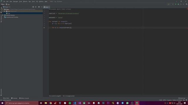
Task: Click the PASSWORD BRUTE FORCE ATTACK comment line
Action: coord(60,9)
